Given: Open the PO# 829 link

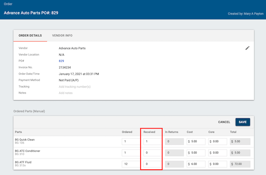Looking at the screenshot, I should (62, 61).
